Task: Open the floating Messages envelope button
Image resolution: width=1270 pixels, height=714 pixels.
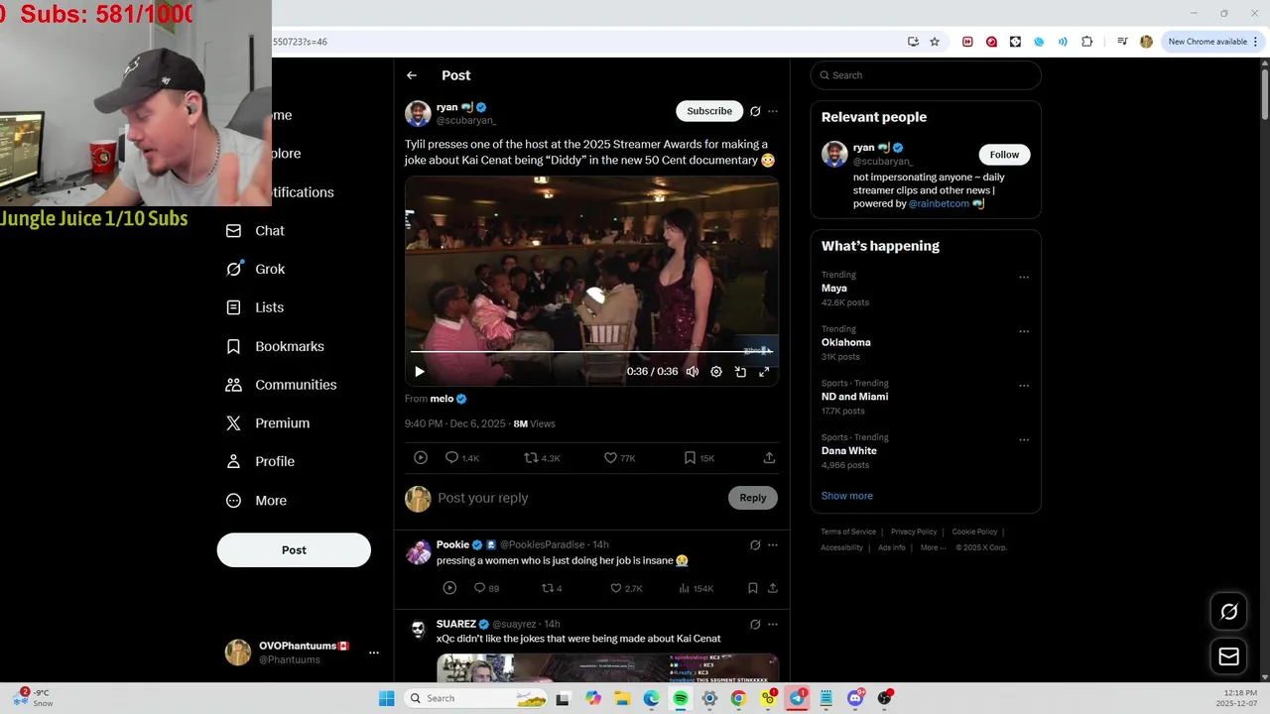Action: coord(1228,656)
